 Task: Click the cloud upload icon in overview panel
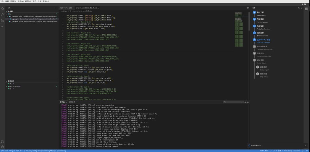pyautogui.click(x=299, y=8)
